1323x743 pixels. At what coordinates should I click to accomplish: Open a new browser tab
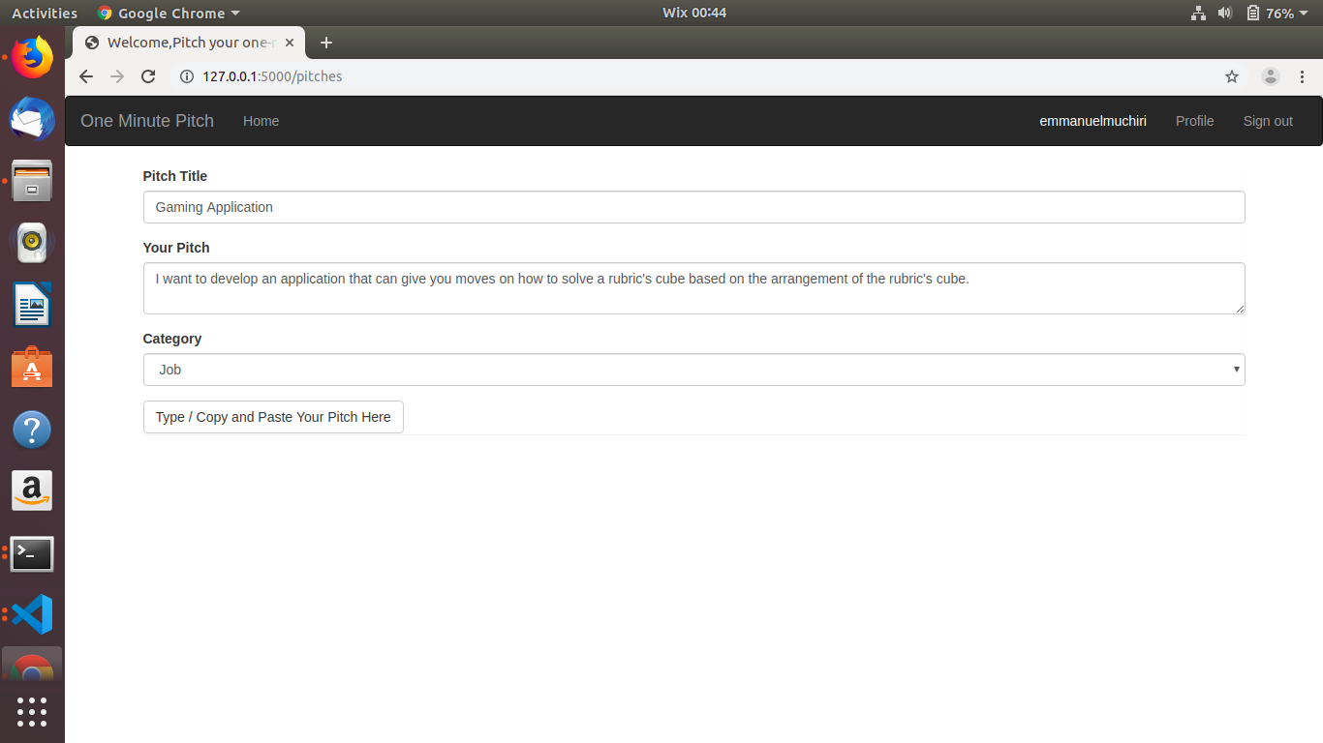326,43
